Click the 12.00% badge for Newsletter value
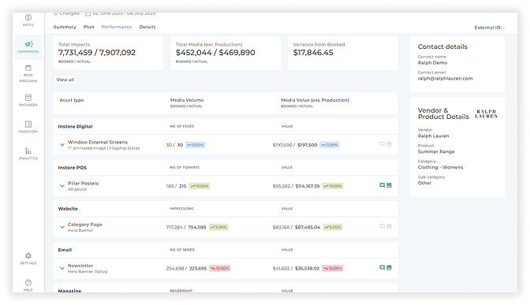 pos(332,268)
